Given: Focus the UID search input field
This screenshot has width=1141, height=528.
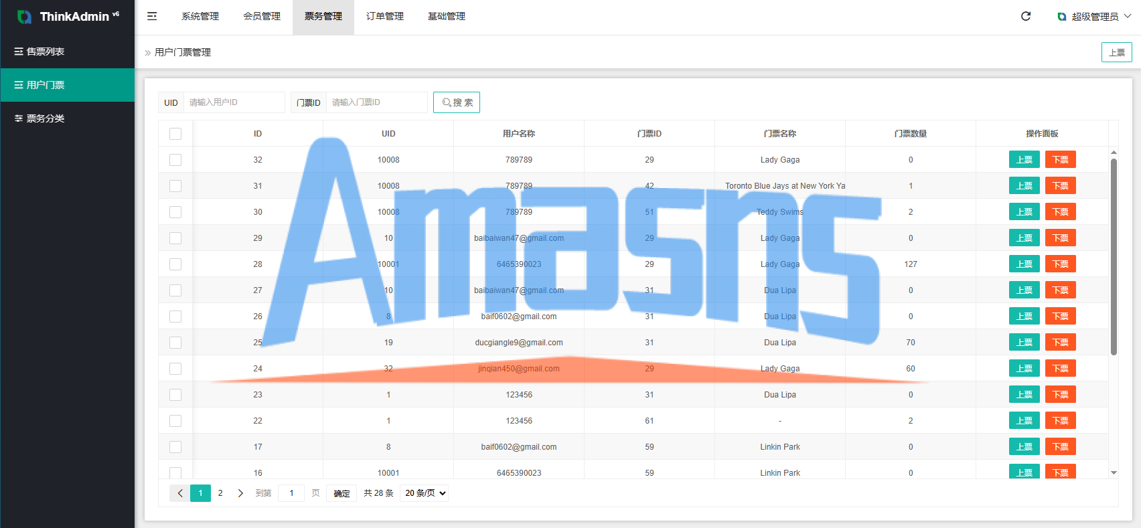Looking at the screenshot, I should point(234,102).
